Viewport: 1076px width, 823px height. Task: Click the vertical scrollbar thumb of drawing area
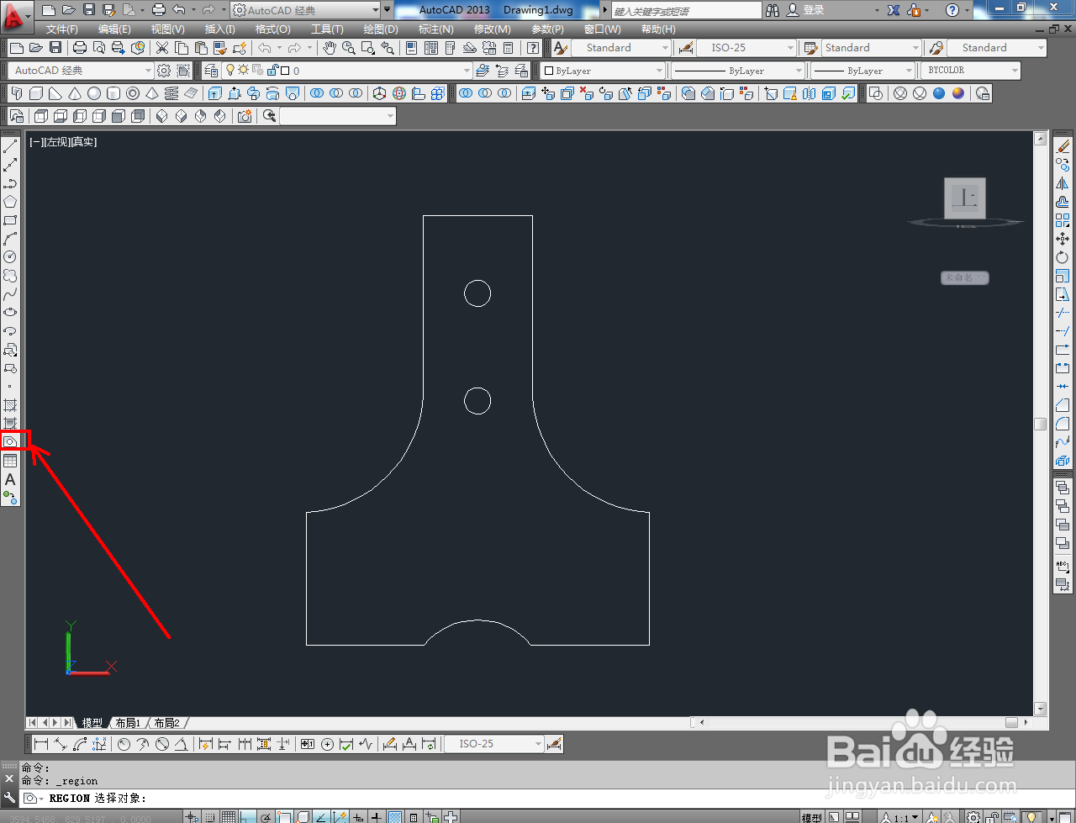pos(1040,424)
